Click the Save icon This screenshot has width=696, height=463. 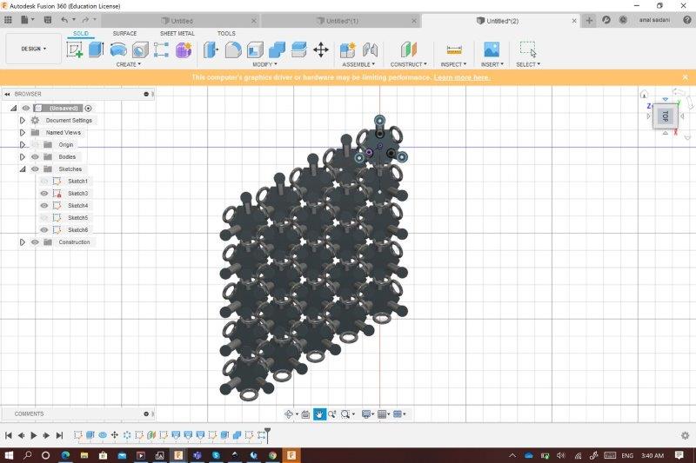click(48, 20)
